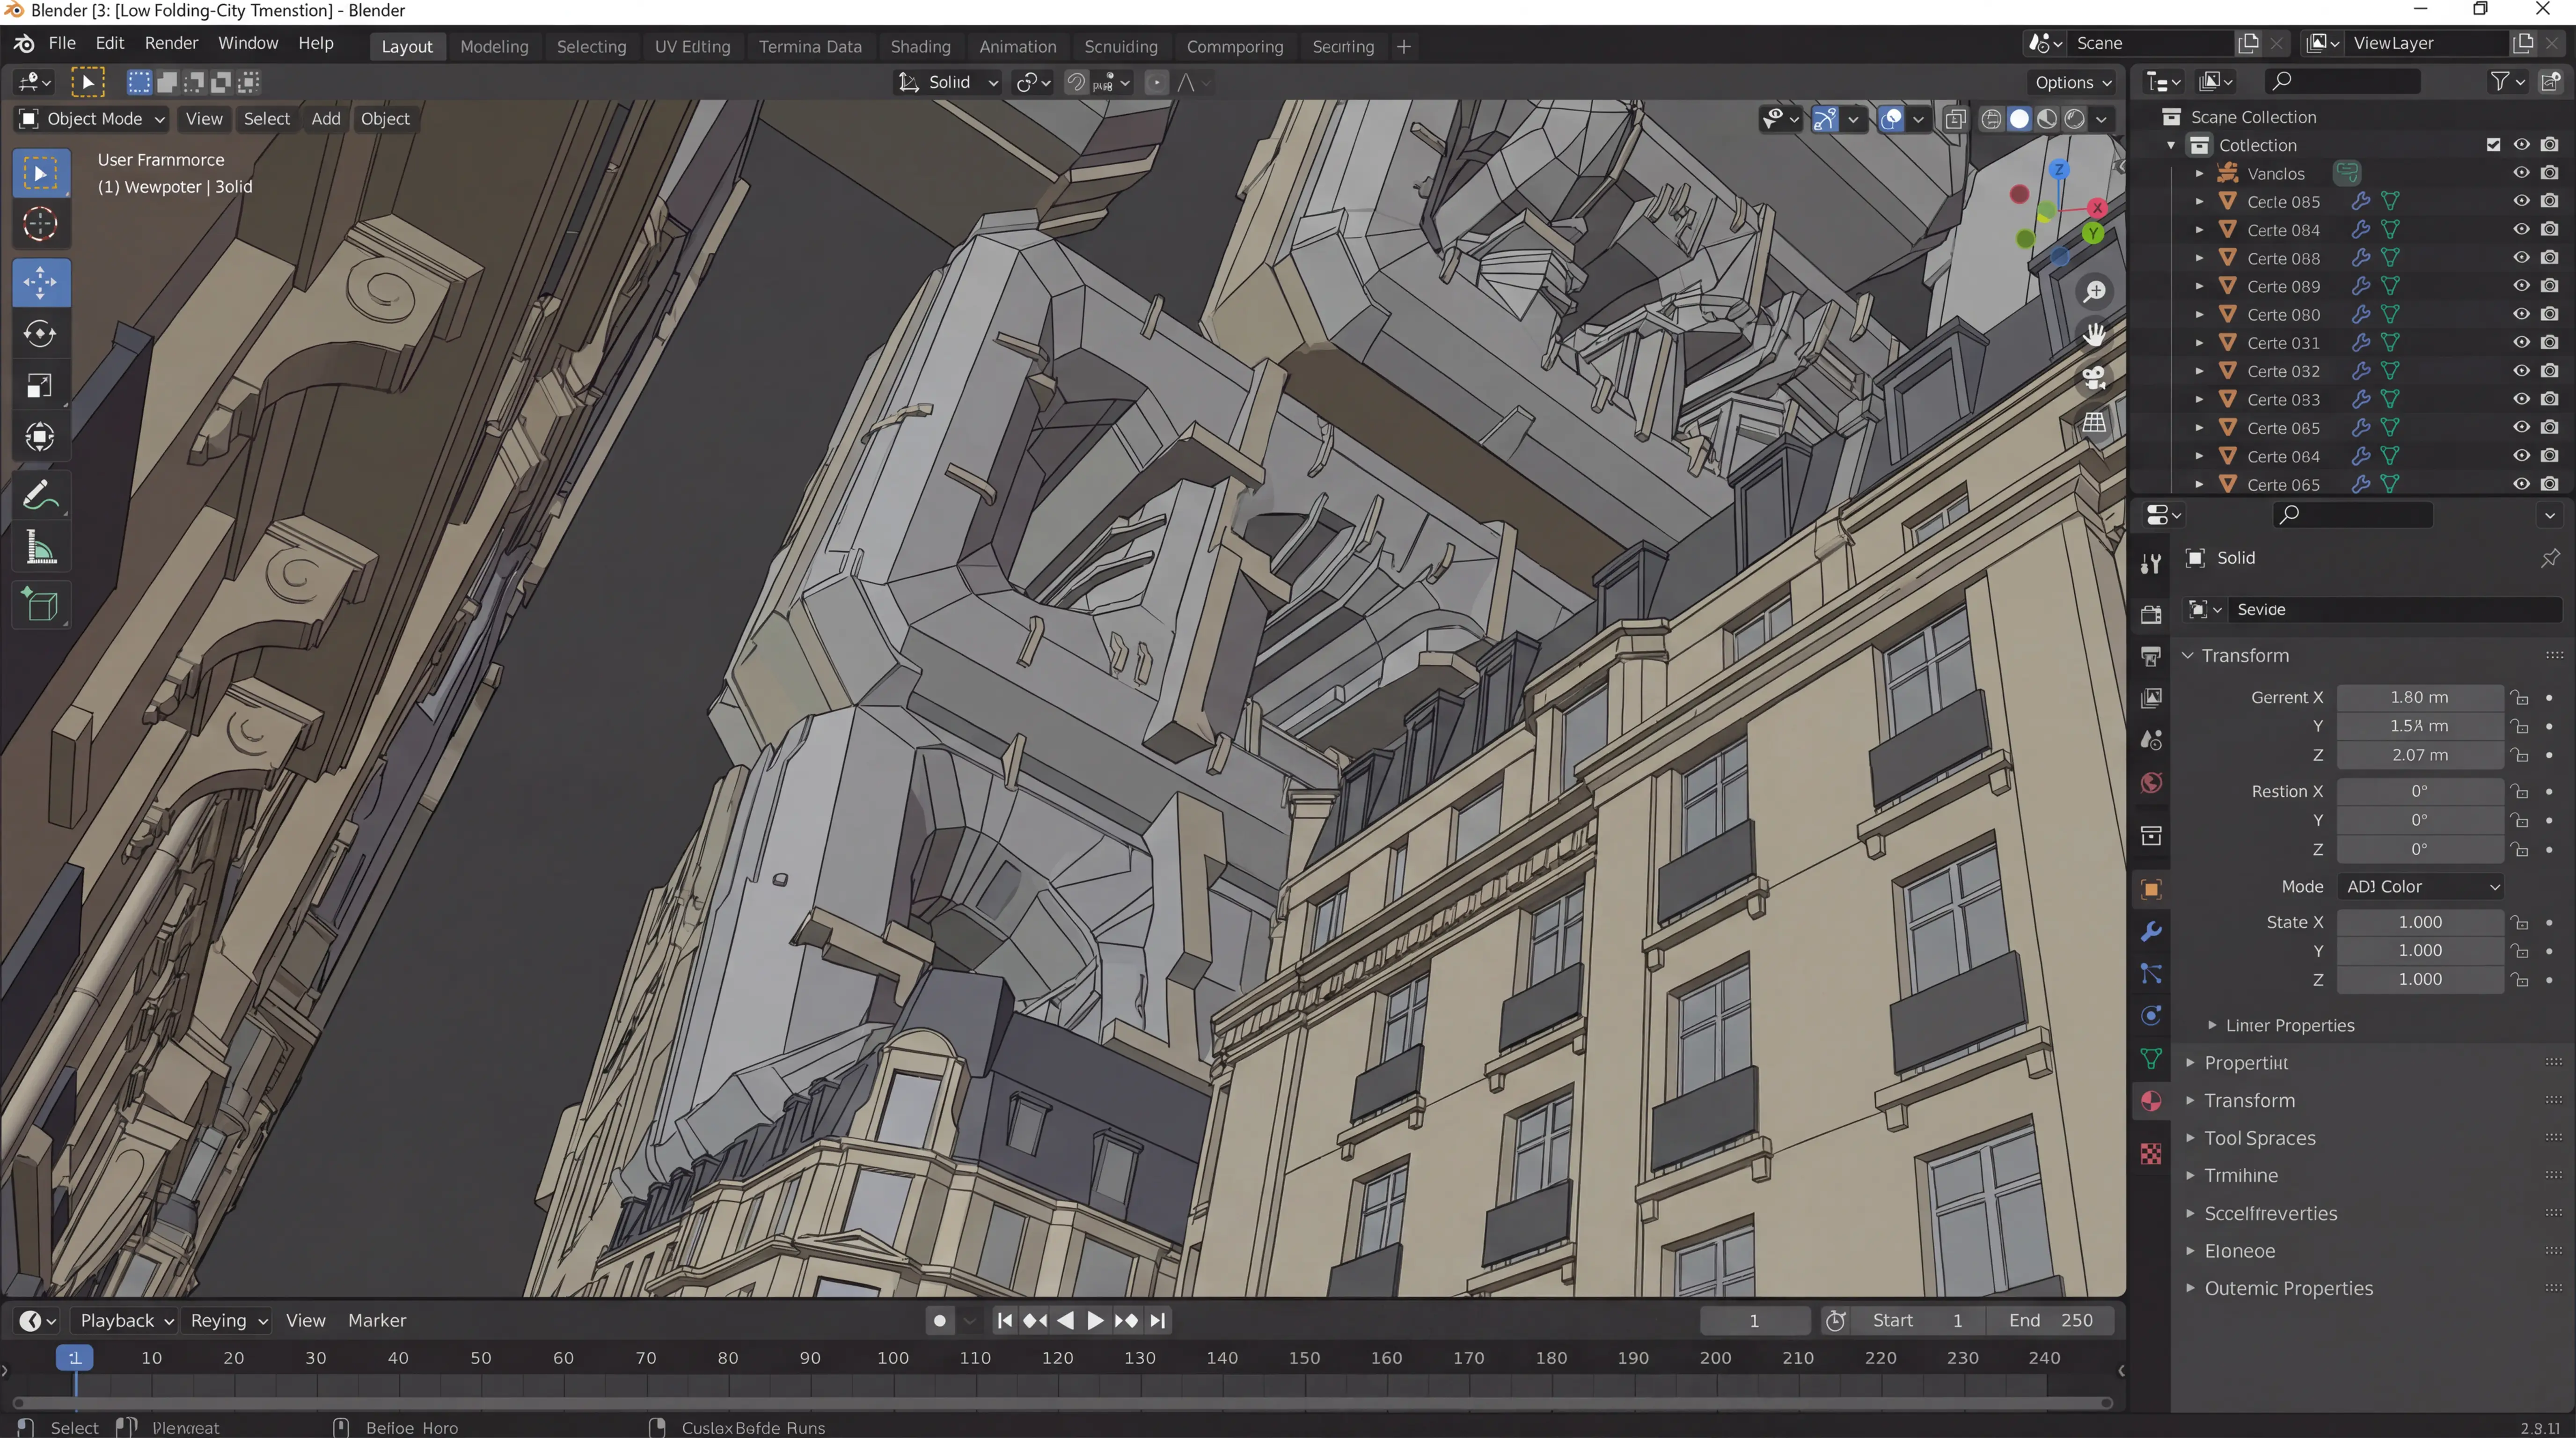The height and width of the screenshot is (1438, 2576).
Task: Click frame 100 on the timeline
Action: [892, 1358]
